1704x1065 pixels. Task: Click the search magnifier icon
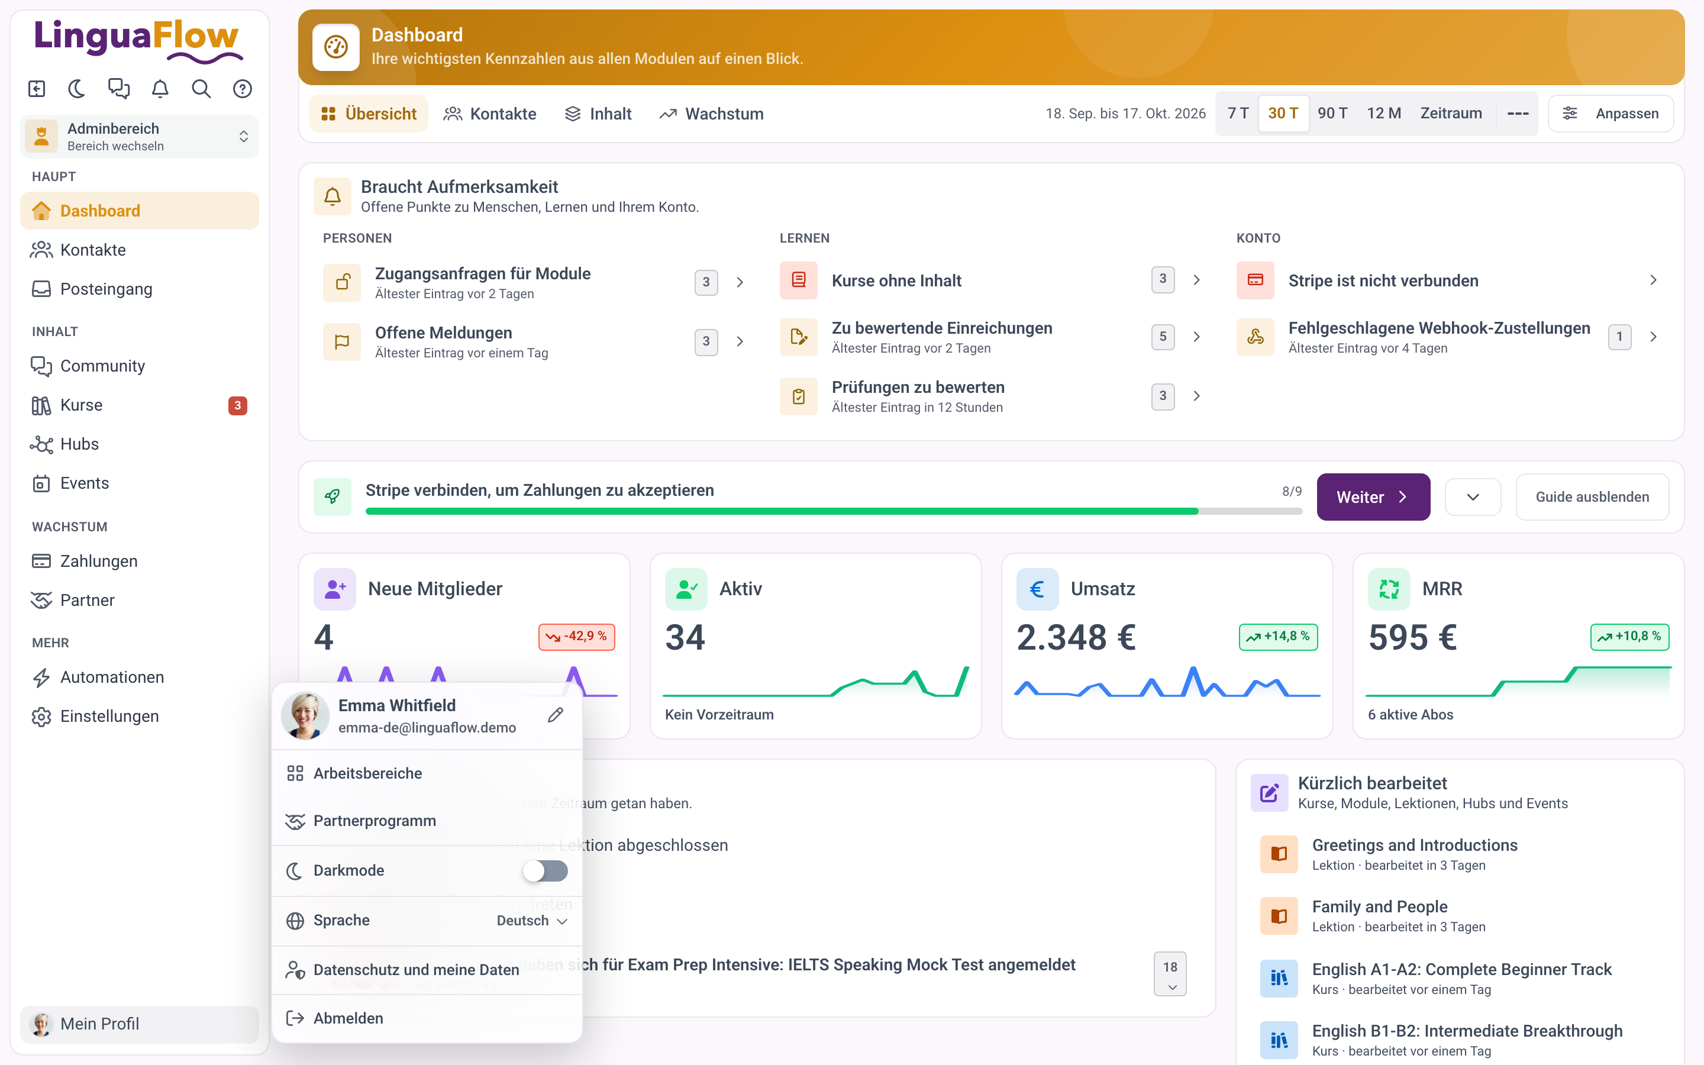[201, 89]
